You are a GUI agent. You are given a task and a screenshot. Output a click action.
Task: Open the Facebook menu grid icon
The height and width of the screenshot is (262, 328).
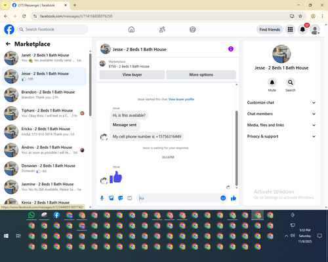click(x=290, y=29)
